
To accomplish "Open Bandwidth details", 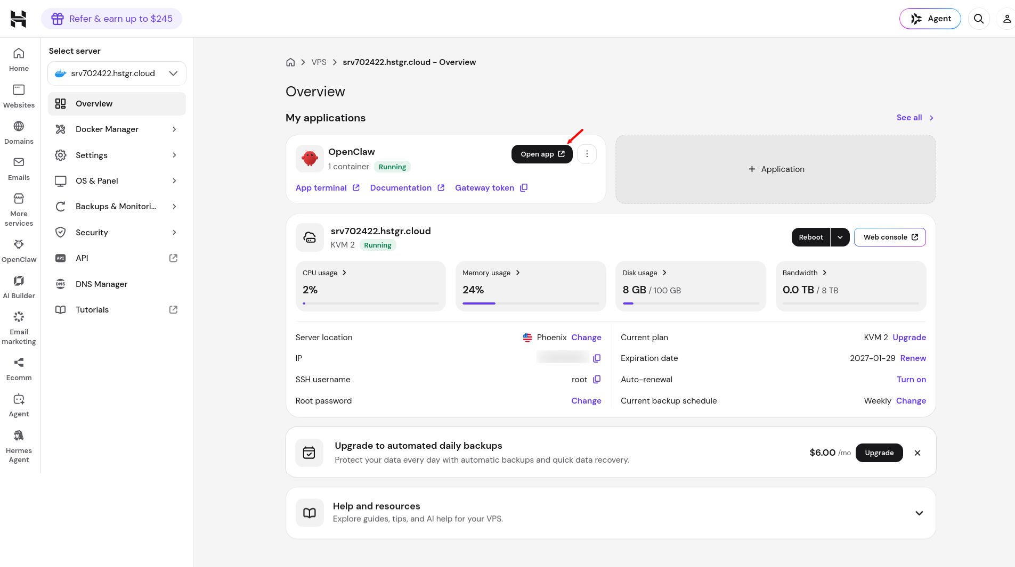I will coord(805,273).
